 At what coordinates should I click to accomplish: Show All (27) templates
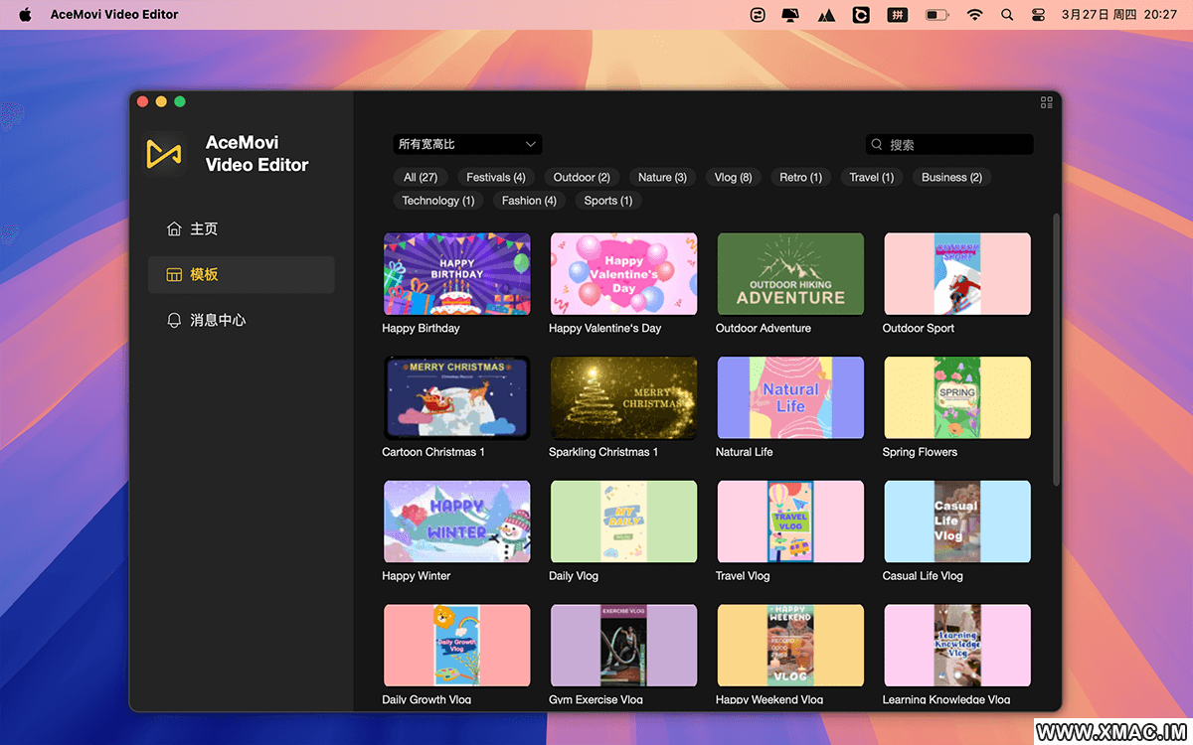(421, 178)
